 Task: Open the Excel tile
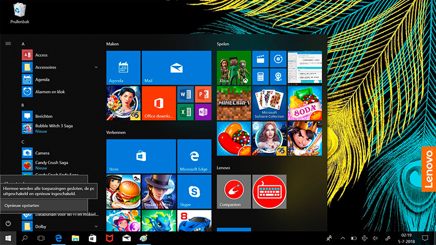click(x=185, y=112)
